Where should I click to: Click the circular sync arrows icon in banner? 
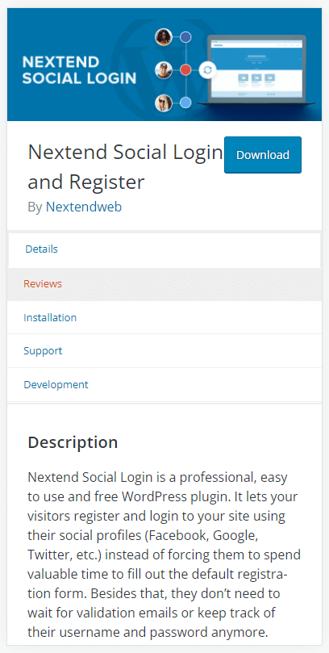click(x=207, y=70)
